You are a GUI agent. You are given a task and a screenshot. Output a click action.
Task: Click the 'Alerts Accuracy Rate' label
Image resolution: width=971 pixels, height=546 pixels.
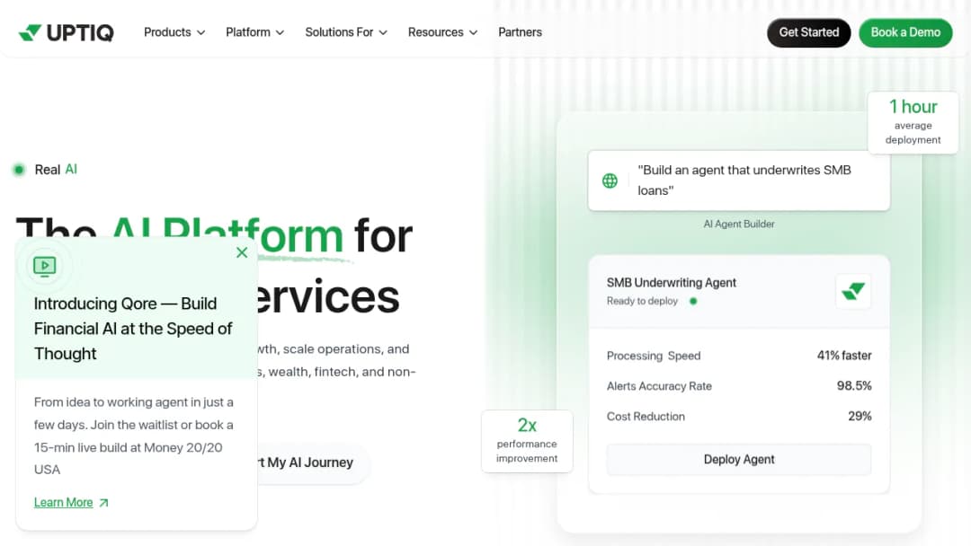659,386
